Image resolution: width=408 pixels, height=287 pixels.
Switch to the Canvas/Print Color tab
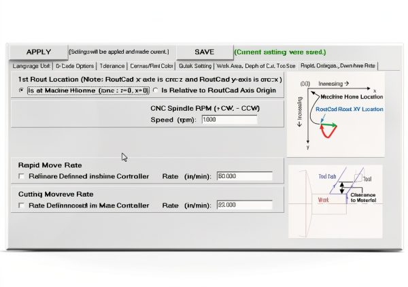(x=152, y=66)
